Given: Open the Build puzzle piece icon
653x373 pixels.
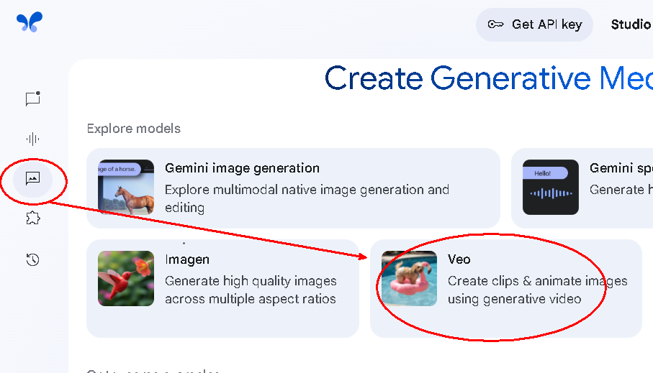Looking at the screenshot, I should coord(32,218).
